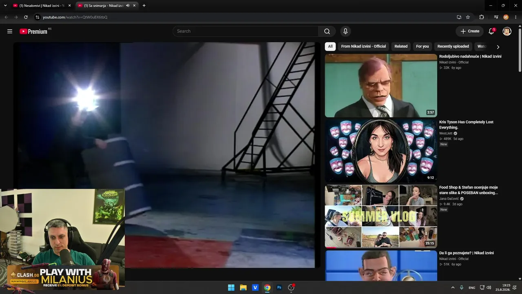Open Chrome media controls
Viewport: 522px width, 294px height.
(x=496, y=17)
